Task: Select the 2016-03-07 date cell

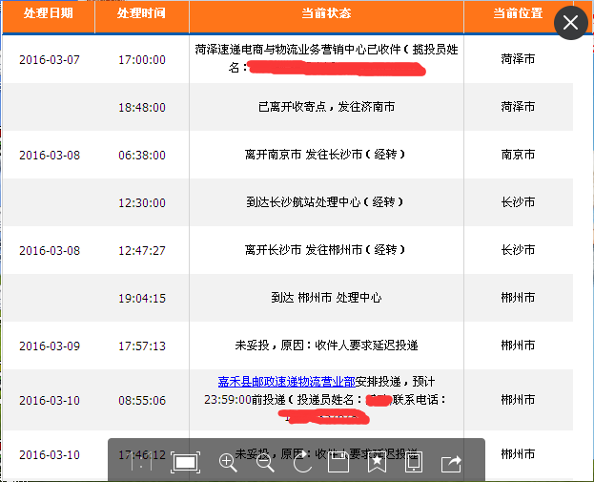Action: point(50,59)
